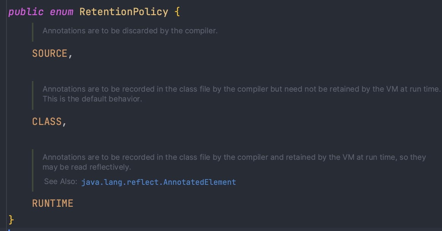Click the closing curly brace of the enum
The width and height of the screenshot is (442, 231).
point(11,220)
